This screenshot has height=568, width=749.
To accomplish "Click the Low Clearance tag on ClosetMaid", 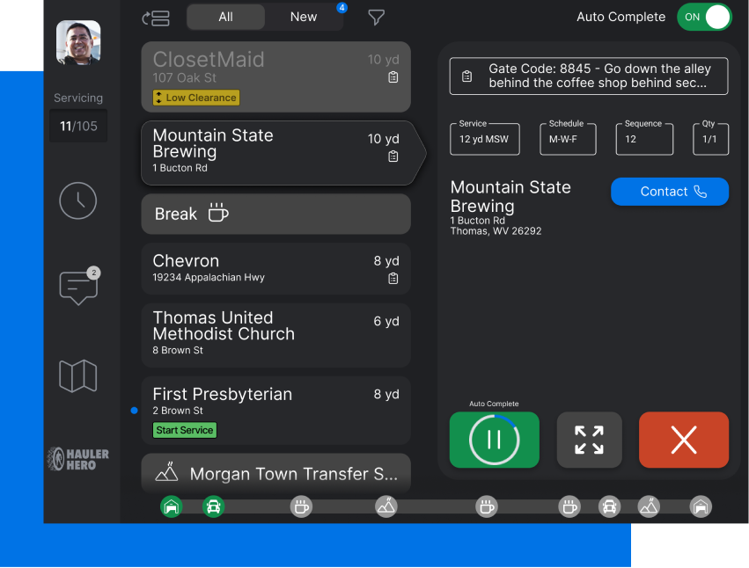I will 196,98.
